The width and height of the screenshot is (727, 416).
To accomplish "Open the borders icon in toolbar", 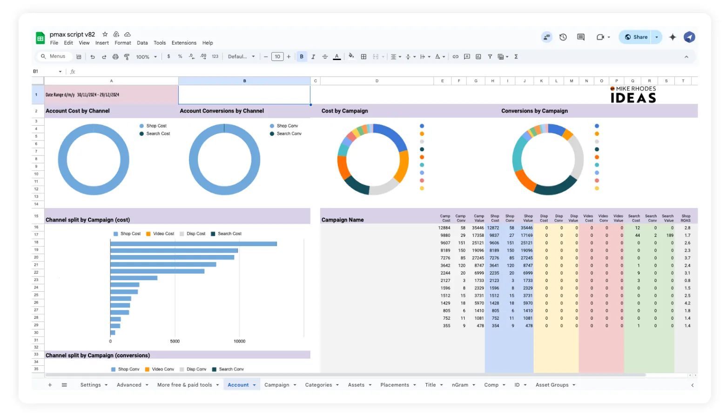I will pyautogui.click(x=363, y=57).
